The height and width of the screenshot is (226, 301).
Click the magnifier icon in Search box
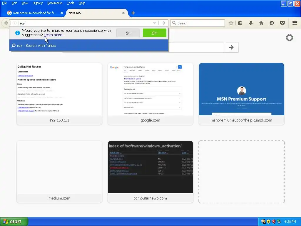click(x=174, y=23)
